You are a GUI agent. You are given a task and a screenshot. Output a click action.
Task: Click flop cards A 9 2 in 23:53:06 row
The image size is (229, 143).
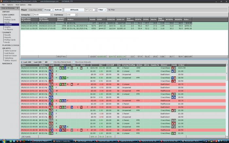(x=63, y=68)
